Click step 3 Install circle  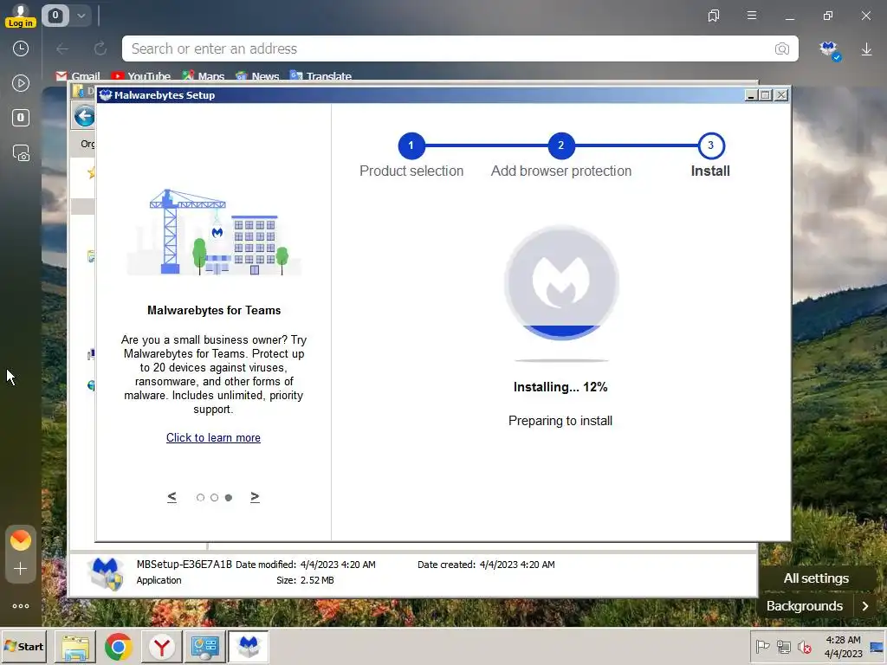coord(711,145)
